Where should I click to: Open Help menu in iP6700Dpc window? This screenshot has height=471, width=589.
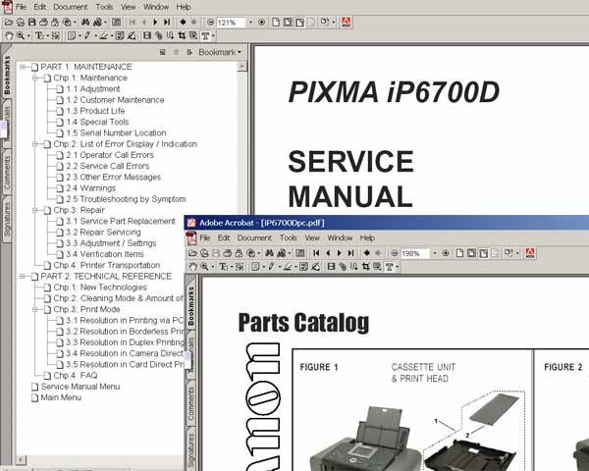(367, 238)
